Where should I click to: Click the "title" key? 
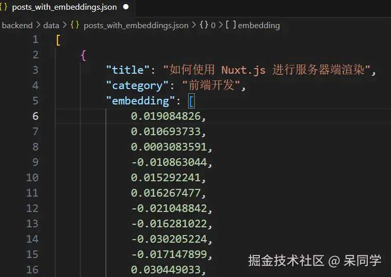coord(128,70)
